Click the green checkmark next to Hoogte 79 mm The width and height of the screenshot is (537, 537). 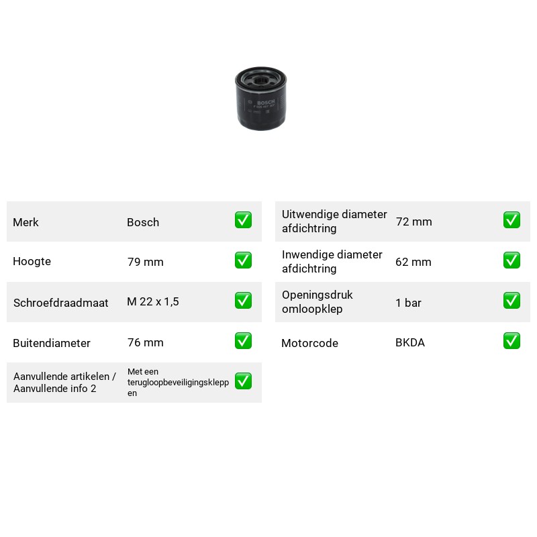[x=243, y=260]
